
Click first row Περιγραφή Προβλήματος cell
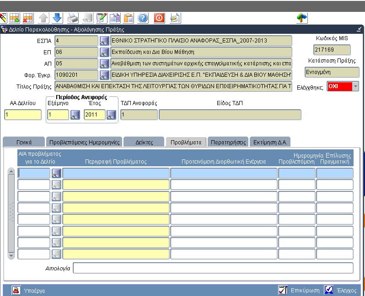pyautogui.click(x=116, y=173)
